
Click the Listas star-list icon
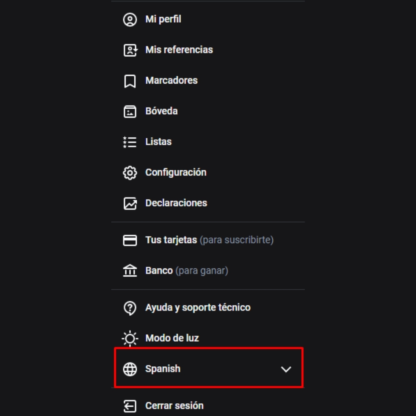click(130, 142)
